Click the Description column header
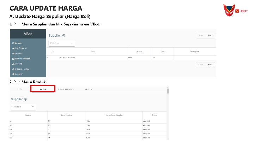 [194, 52]
